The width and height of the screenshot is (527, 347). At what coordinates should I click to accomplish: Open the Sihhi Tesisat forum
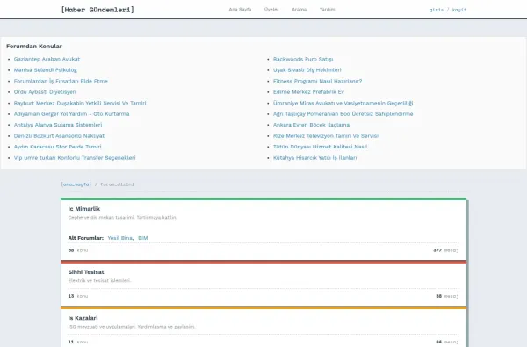pos(86,272)
